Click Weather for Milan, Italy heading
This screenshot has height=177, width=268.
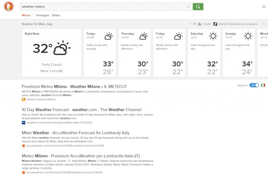click(37, 24)
